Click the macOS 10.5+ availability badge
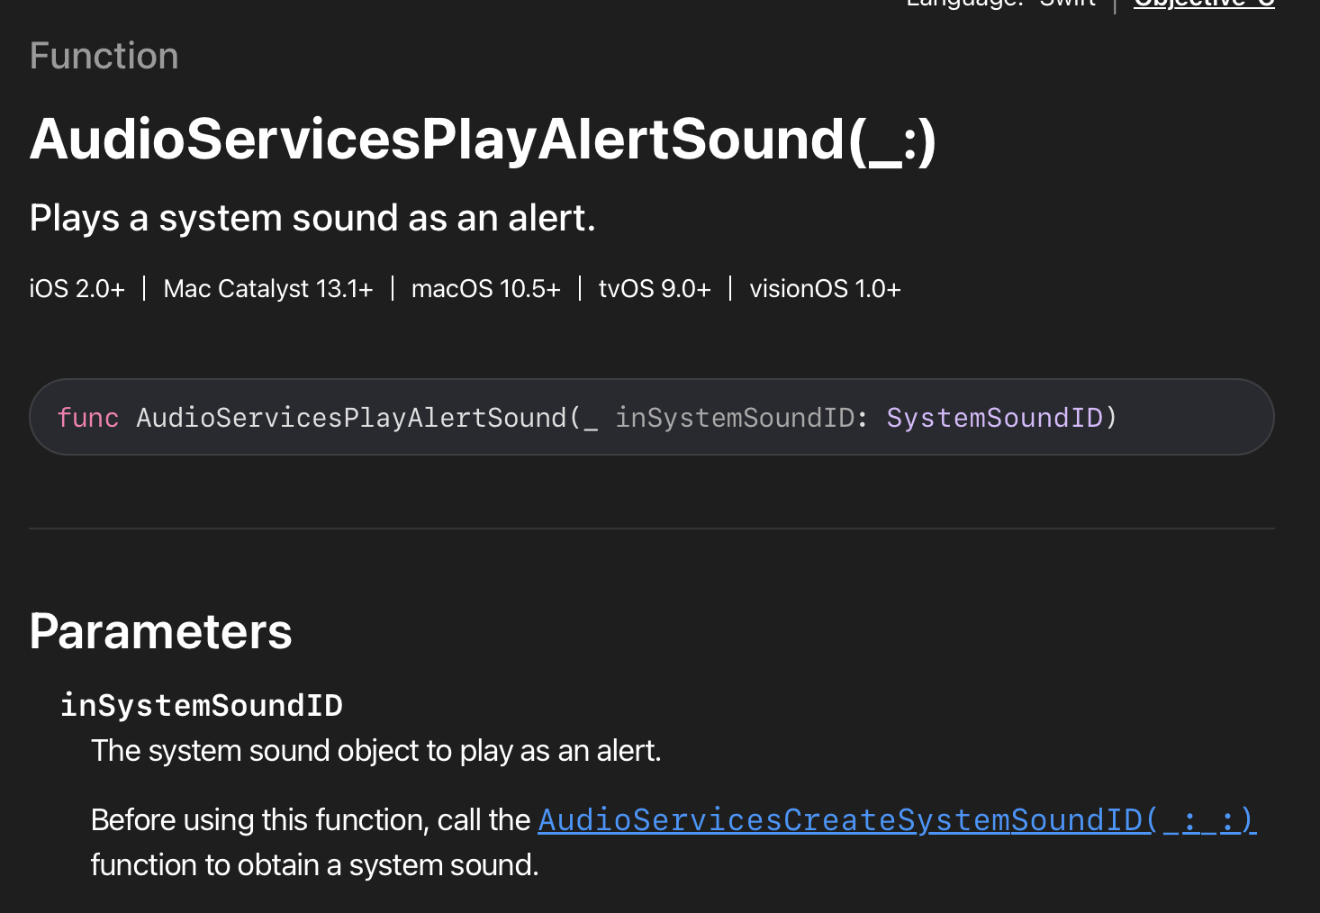 [485, 289]
